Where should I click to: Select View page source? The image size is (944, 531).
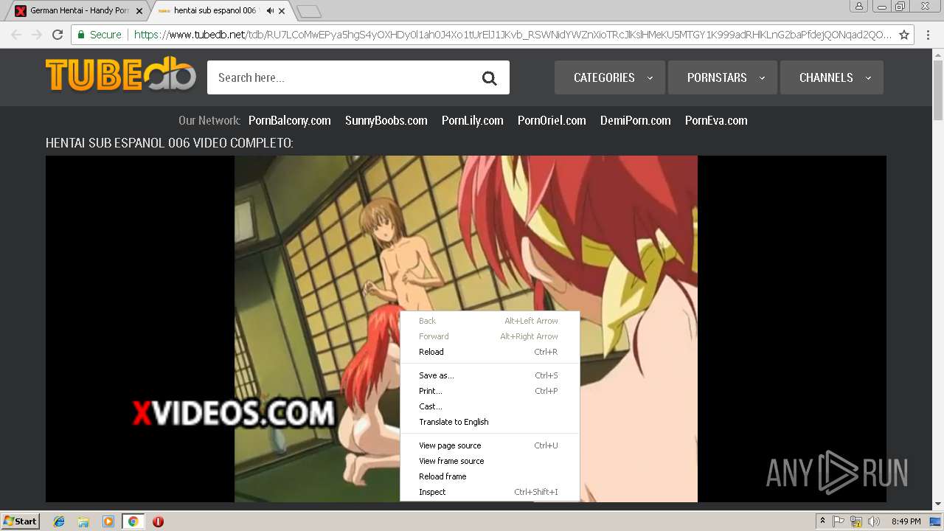[x=489, y=445]
